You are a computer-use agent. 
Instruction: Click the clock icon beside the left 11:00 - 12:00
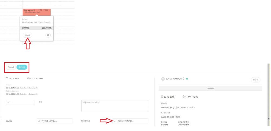click(x=28, y=78)
